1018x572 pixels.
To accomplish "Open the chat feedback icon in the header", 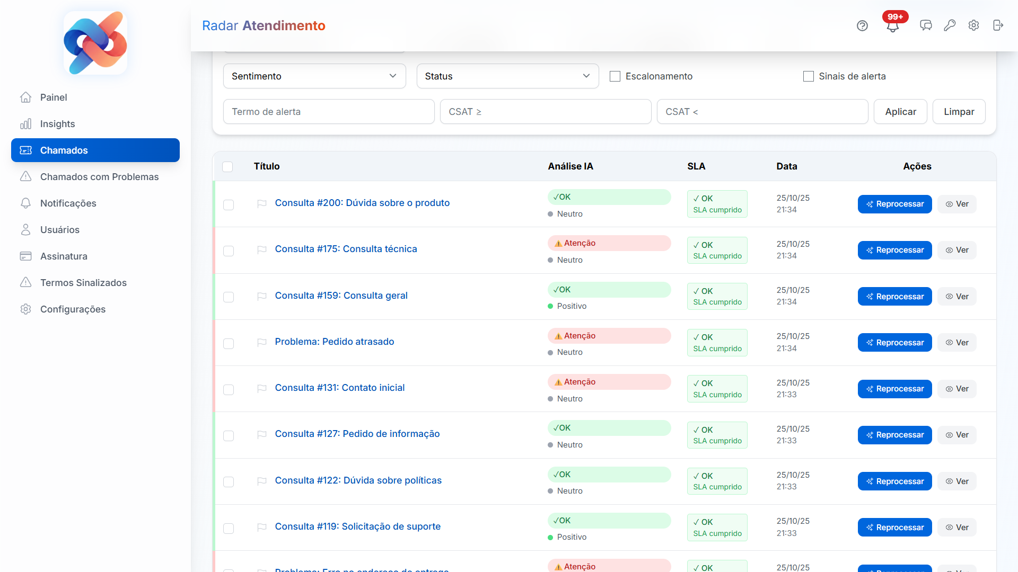I will [926, 25].
